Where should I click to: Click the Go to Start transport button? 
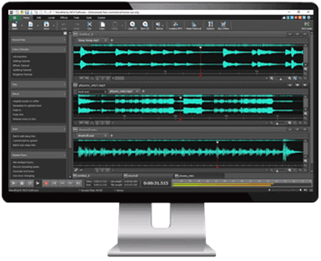(54, 183)
